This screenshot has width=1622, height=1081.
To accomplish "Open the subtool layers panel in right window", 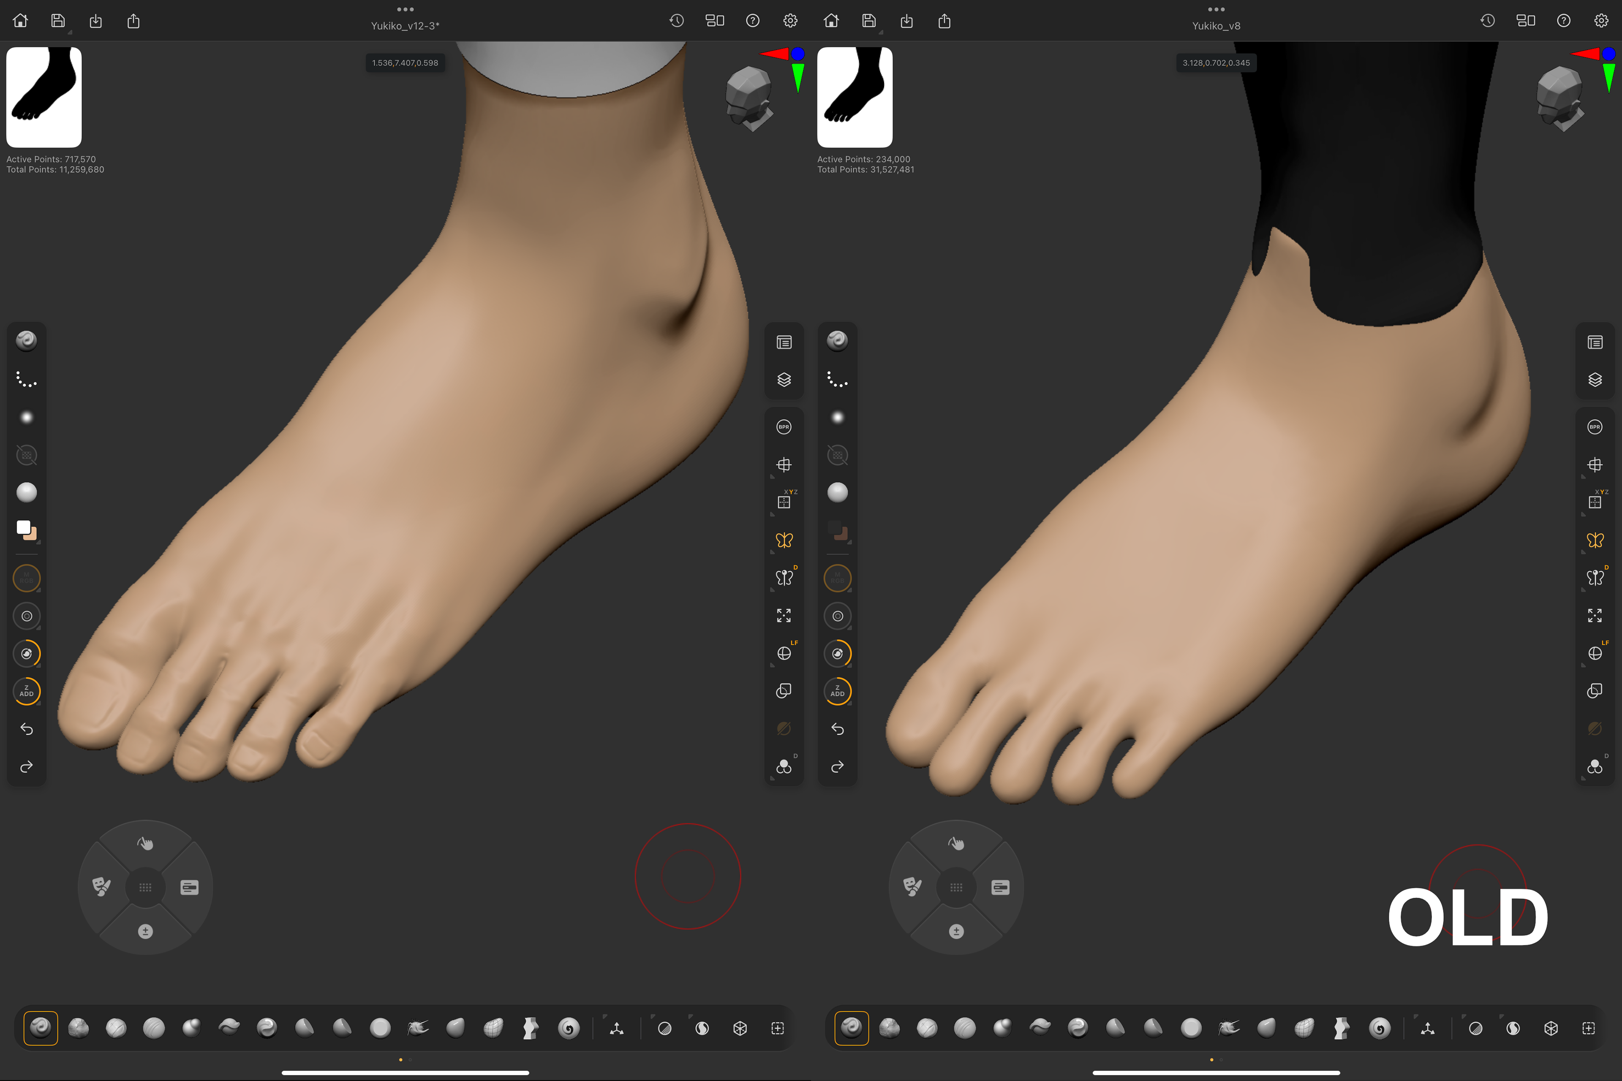I will (1595, 380).
